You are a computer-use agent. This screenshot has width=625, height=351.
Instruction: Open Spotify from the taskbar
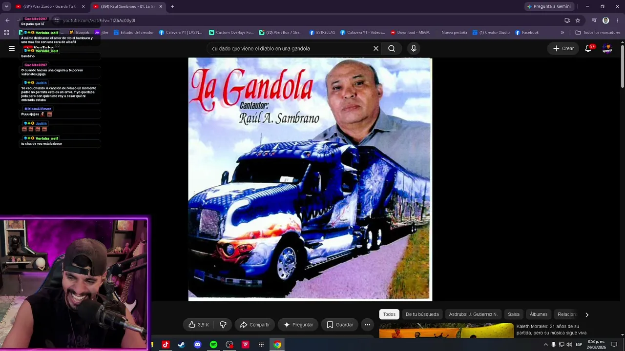click(x=213, y=345)
